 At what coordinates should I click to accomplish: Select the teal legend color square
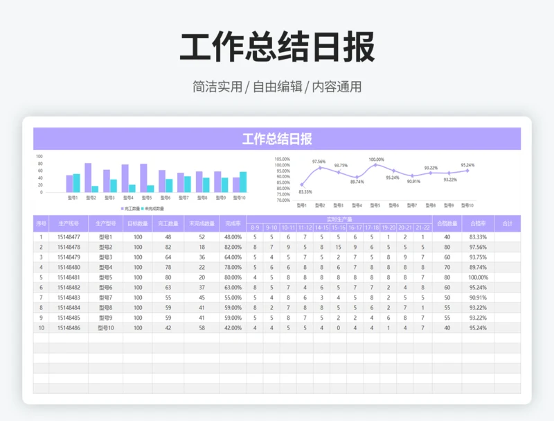142,207
